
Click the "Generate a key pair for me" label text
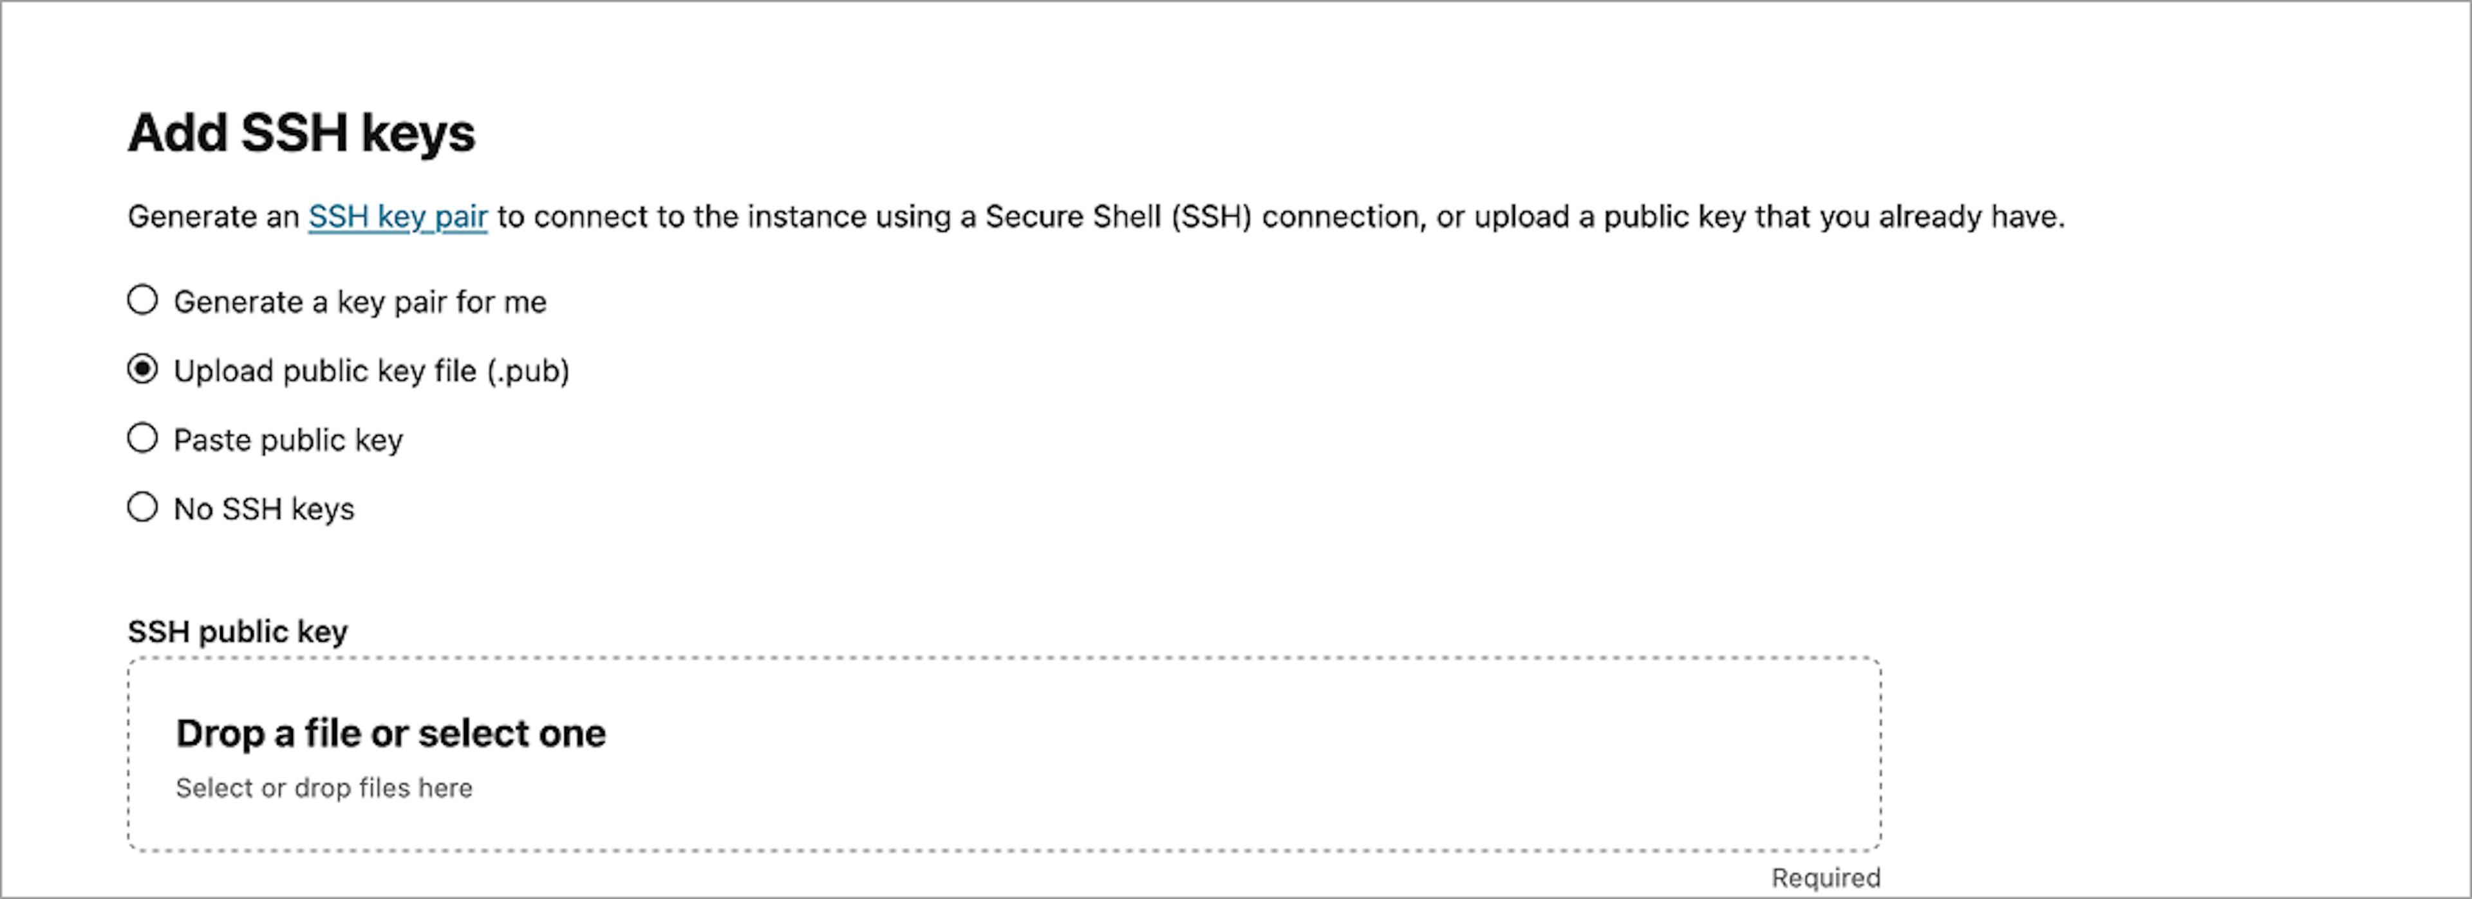pos(360,302)
